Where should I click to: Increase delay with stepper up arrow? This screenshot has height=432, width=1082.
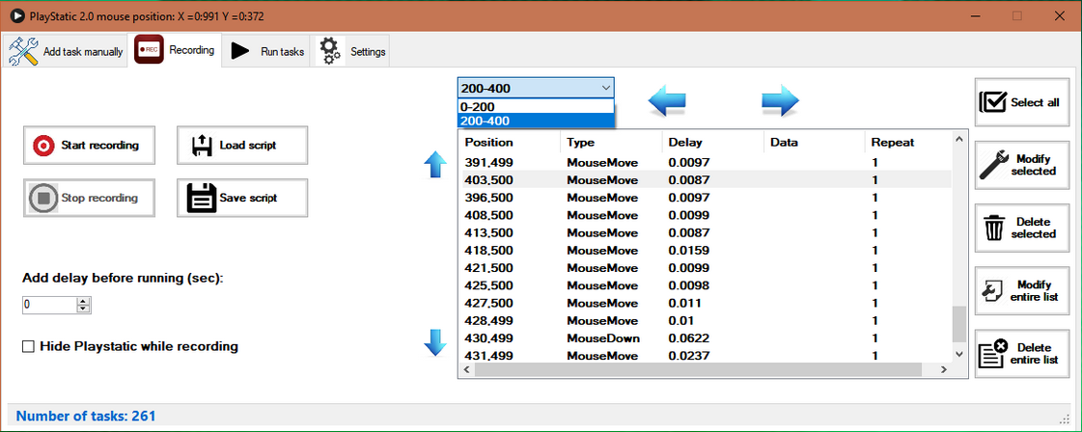[x=84, y=301]
